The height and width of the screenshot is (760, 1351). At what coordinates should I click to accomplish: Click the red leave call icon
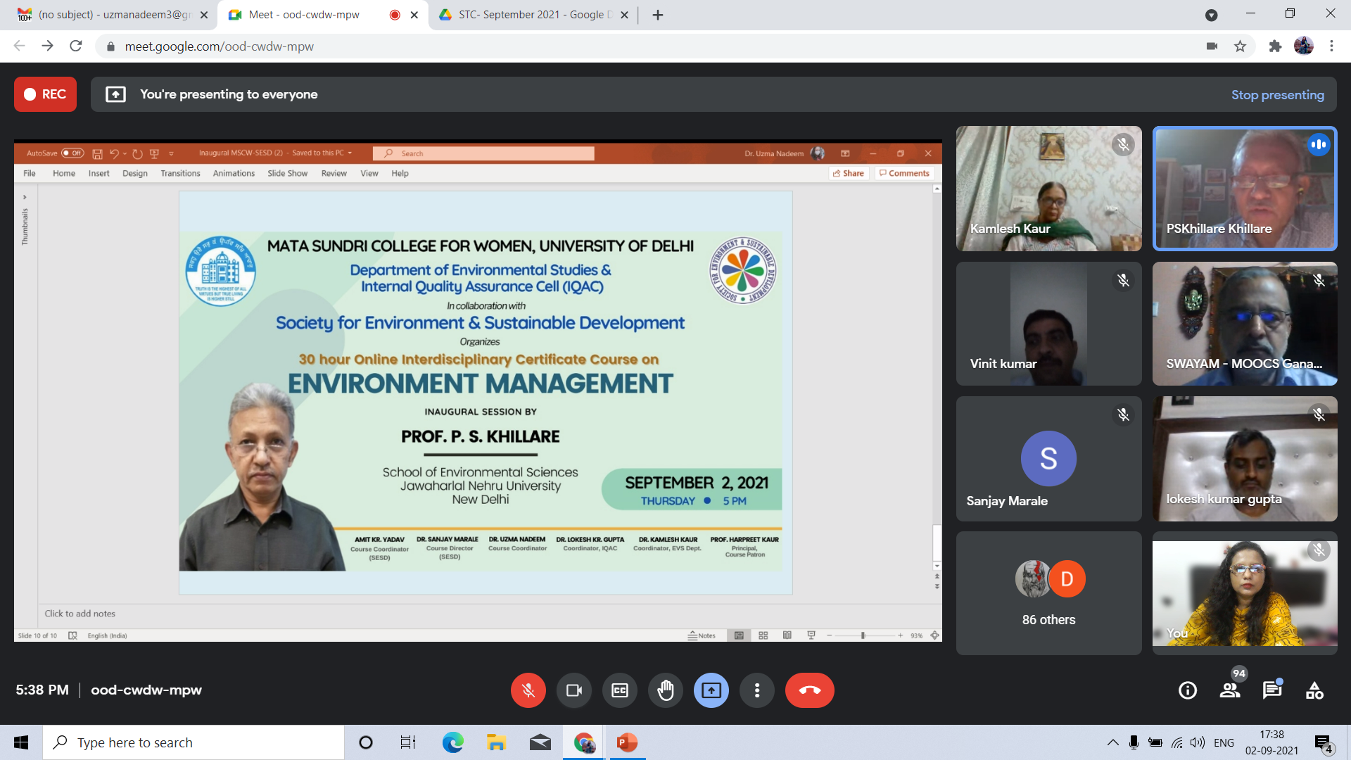pyautogui.click(x=809, y=690)
